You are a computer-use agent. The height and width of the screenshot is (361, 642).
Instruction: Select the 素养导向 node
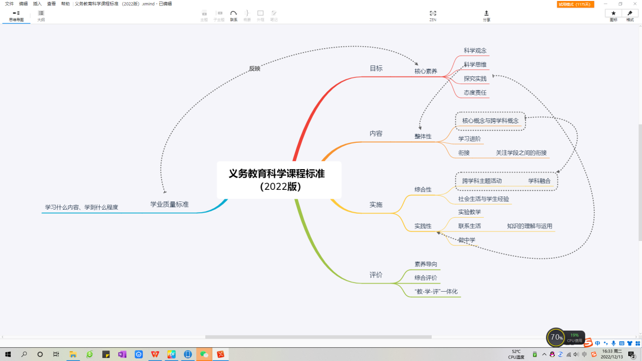[x=426, y=264]
